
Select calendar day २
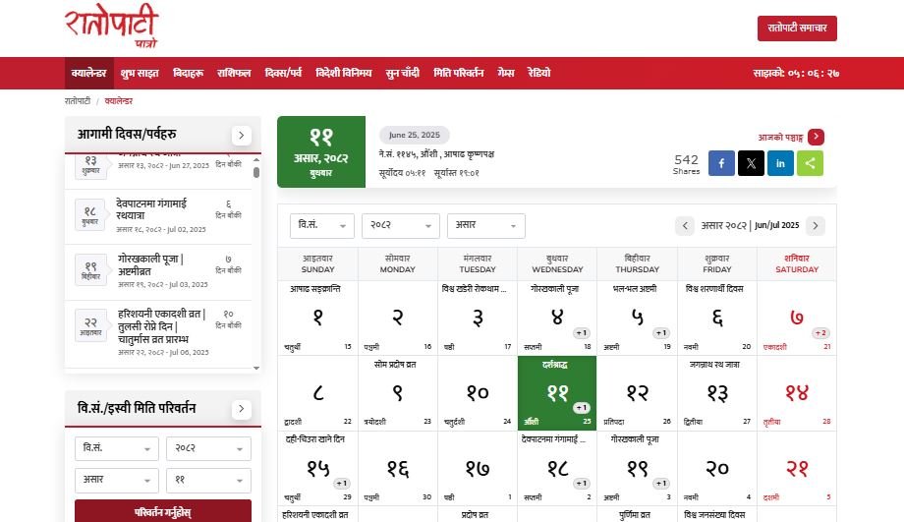pyautogui.click(x=397, y=318)
